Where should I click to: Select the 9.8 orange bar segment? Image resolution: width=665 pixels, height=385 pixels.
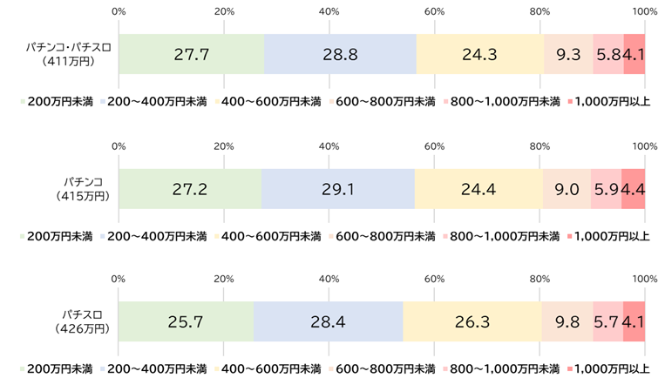[x=567, y=322]
